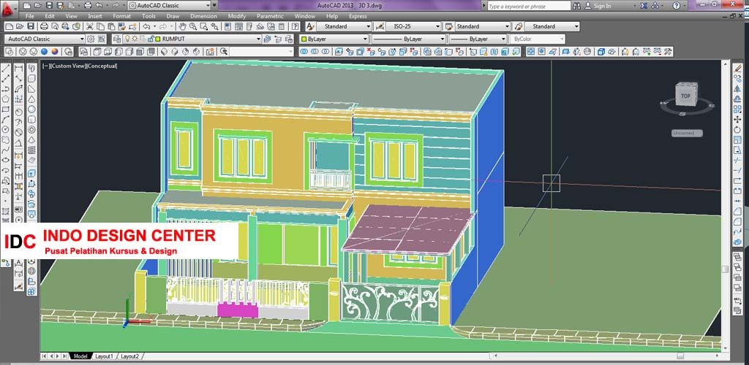Viewport: 749px width, 365px height.
Task: Click the Help icon in title bar
Action: [x=677, y=6]
